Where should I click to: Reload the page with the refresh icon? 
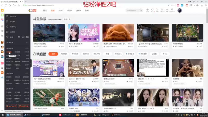(6, 5)
